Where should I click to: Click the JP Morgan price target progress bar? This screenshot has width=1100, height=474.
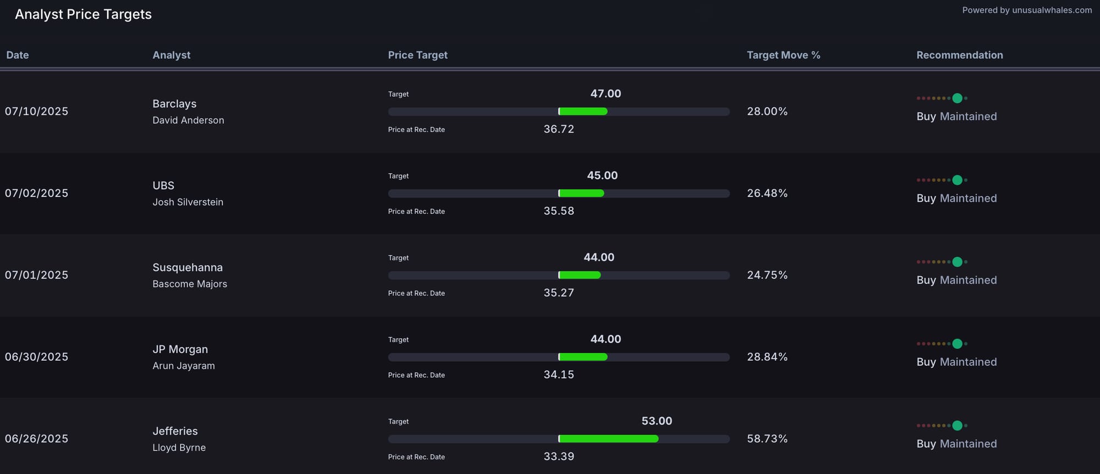coord(559,357)
